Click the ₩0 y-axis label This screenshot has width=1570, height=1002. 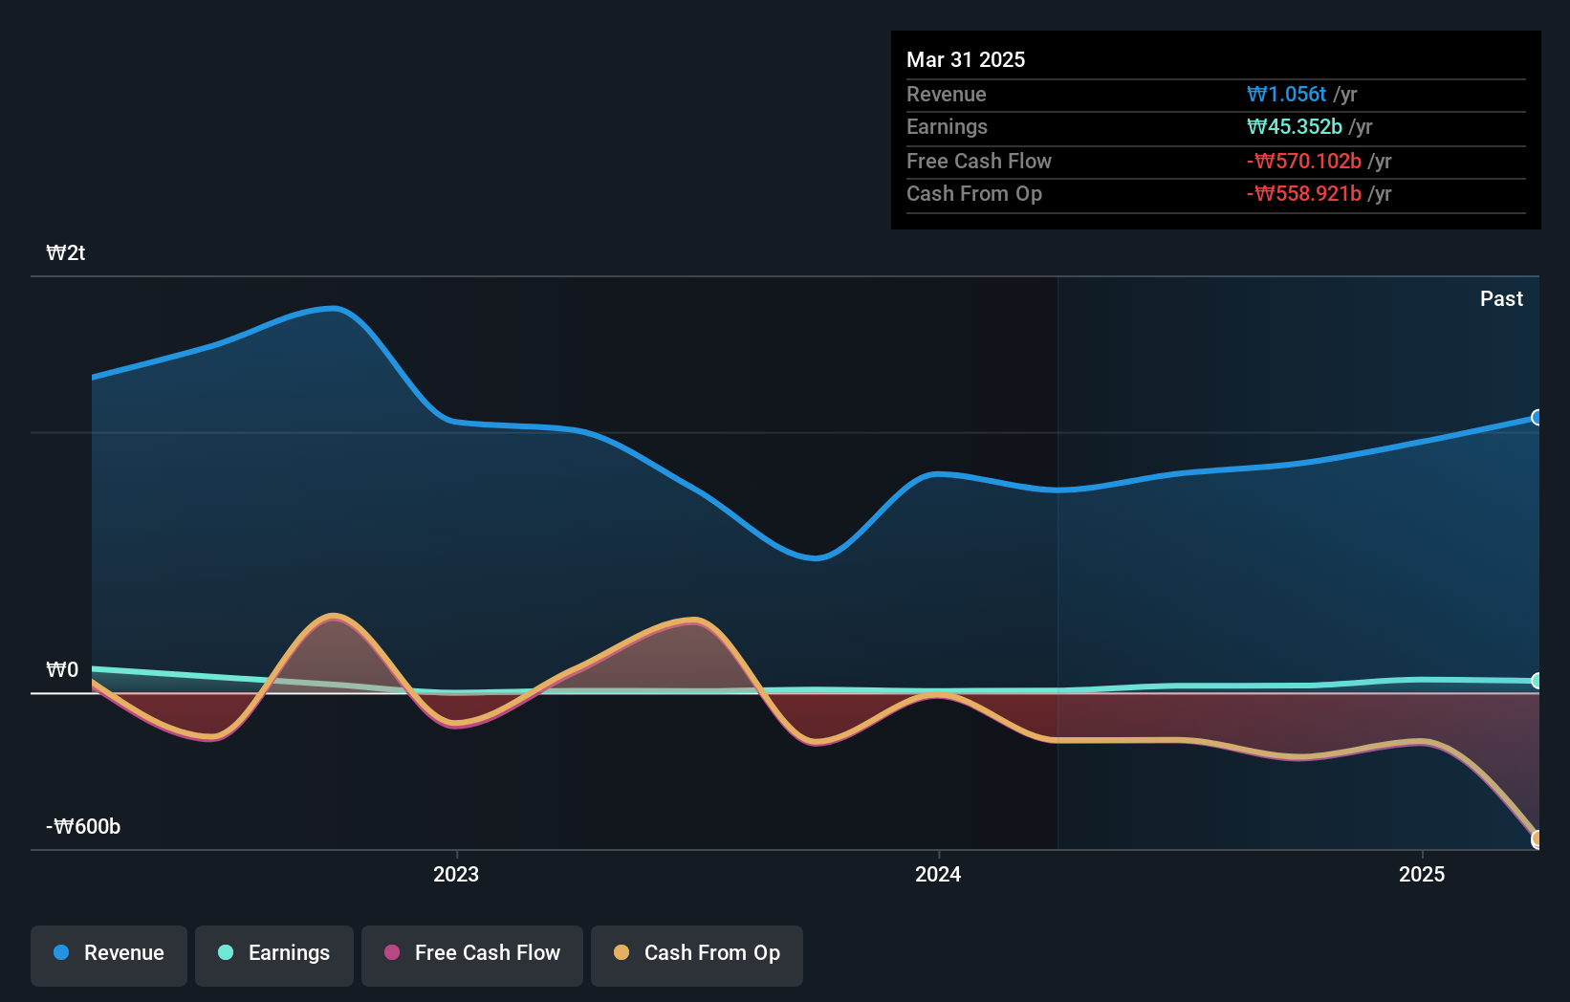[62, 669]
